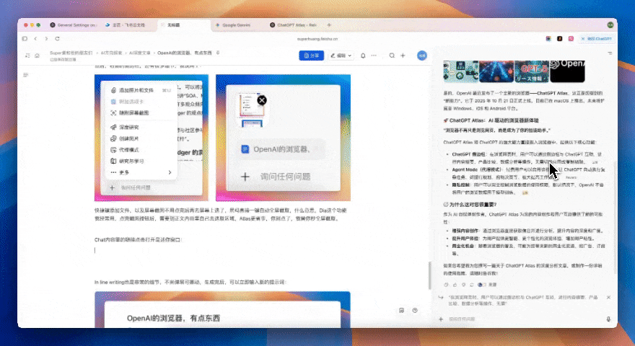635x346 pixels.
Task: Click the browser back arrow
Action: (x=36, y=38)
